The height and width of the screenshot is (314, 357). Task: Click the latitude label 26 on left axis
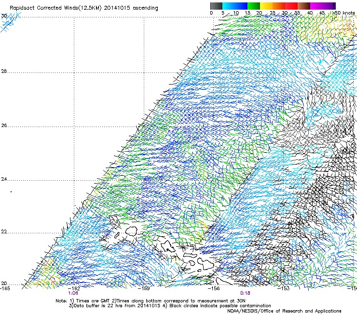(4, 126)
